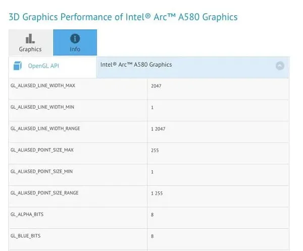Select the OpenGL API label
303x251 pixels.
(x=43, y=66)
